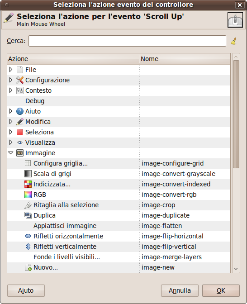
Task: Click the Configura griglia grid icon
Action: point(28,163)
